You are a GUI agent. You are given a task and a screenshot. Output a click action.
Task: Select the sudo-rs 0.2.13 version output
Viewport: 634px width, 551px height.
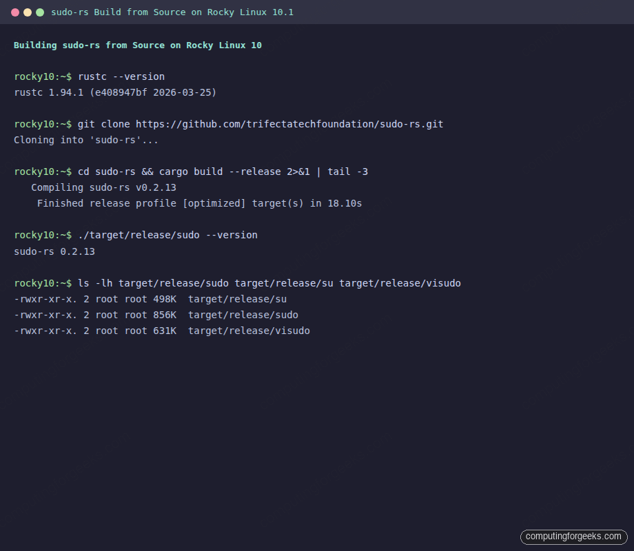click(53, 251)
